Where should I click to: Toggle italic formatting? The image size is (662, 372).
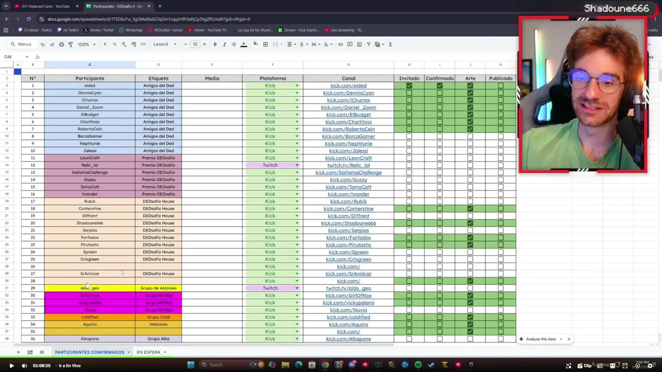coord(224,44)
